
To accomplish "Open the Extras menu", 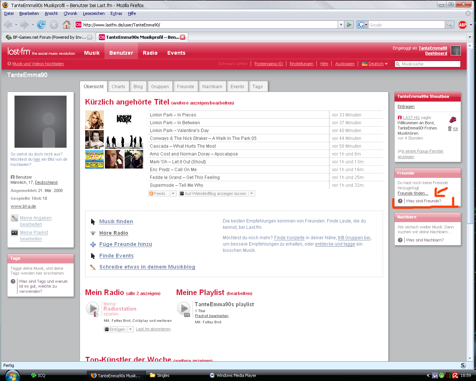I will pos(116,13).
